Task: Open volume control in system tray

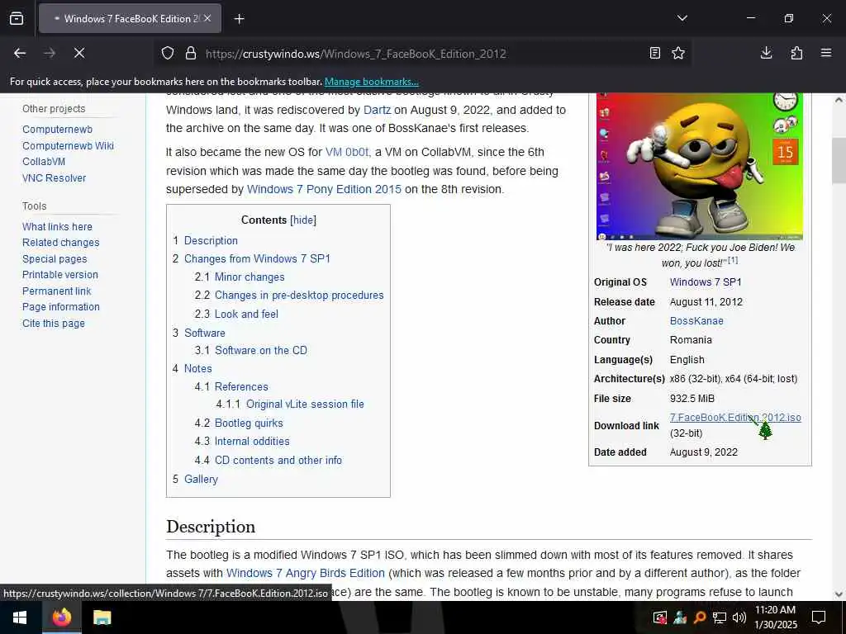Action: 739,617
